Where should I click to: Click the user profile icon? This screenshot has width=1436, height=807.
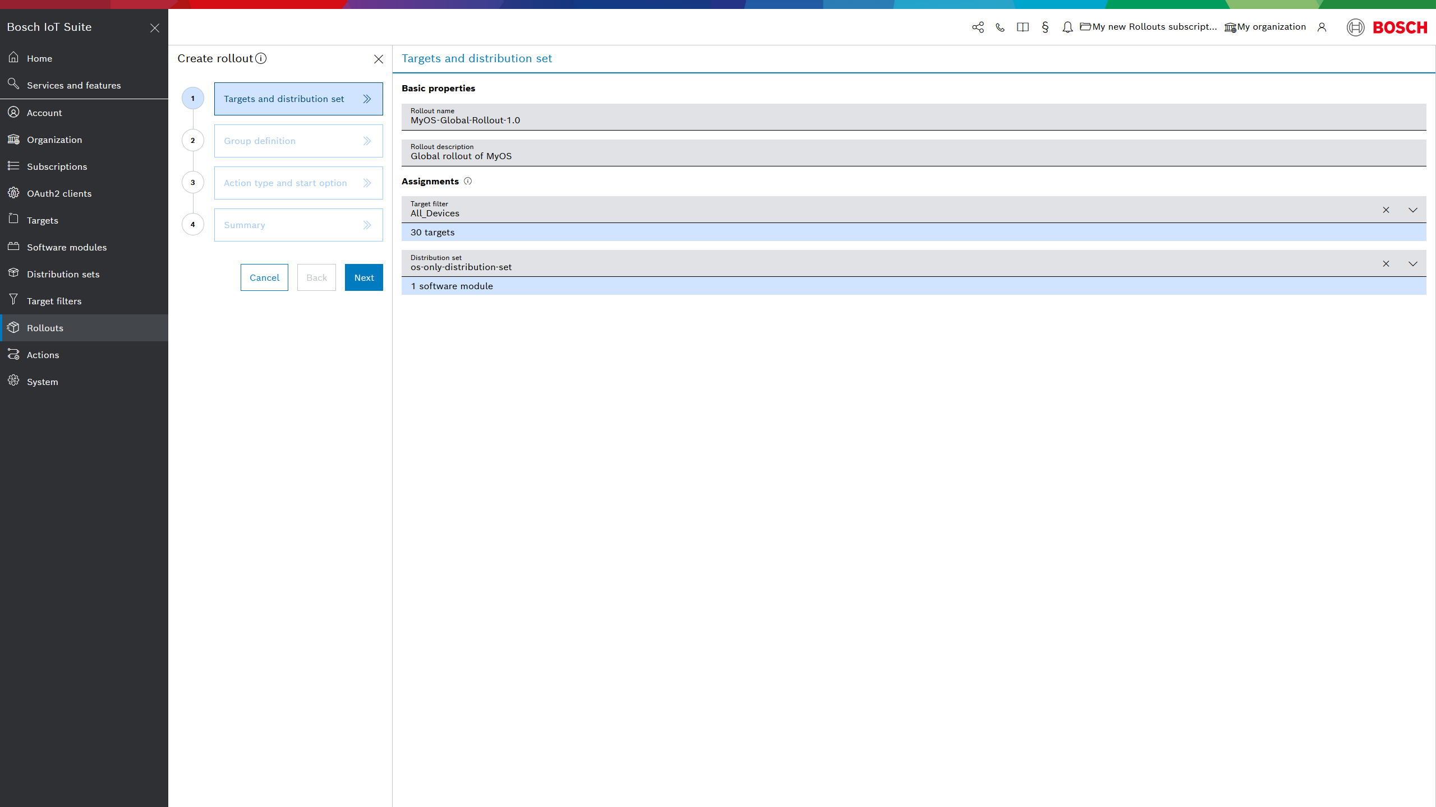point(1322,27)
